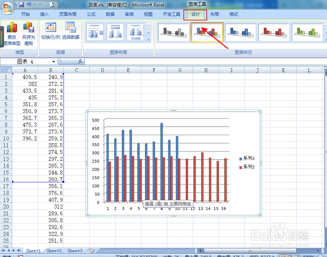Expand the chart layouts gallery more arrow

point(149,39)
